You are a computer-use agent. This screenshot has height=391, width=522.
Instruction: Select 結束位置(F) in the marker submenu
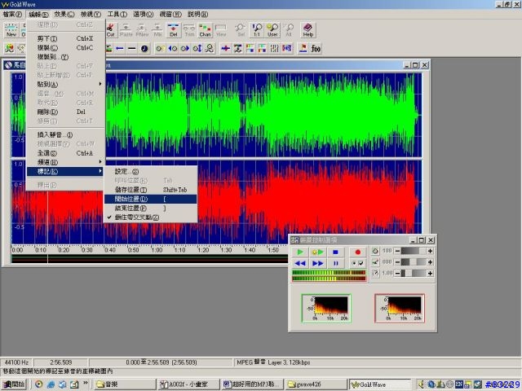150,209
